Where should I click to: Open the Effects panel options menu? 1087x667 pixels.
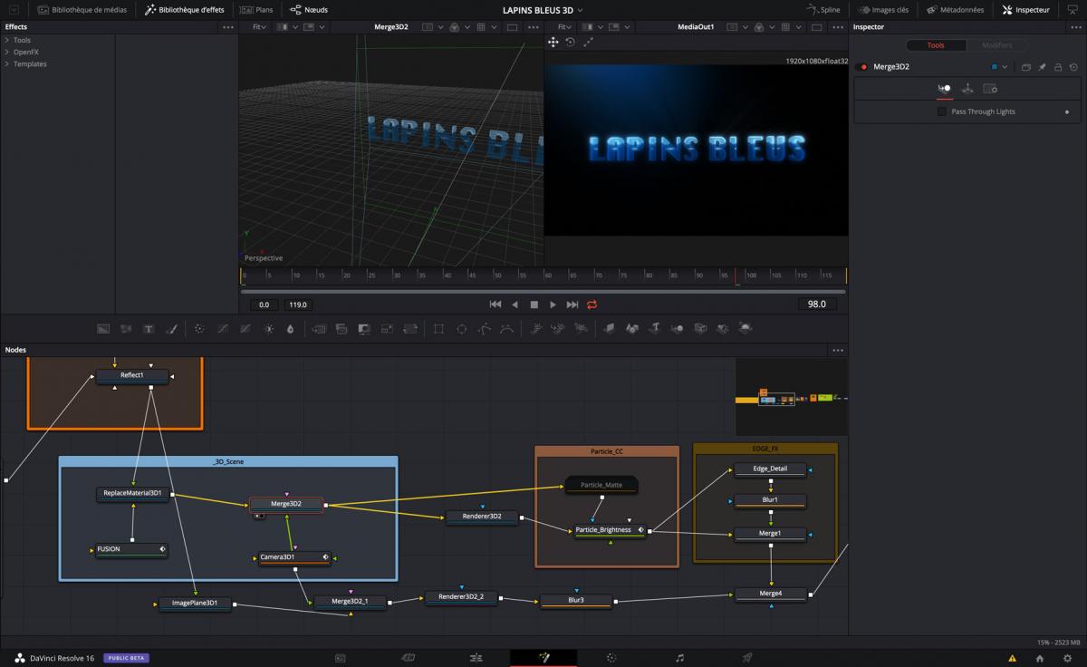(x=228, y=27)
